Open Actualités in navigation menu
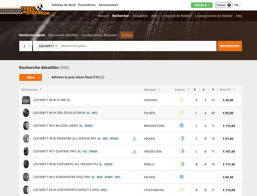Image resolution: width=257 pixels, height=196 pixels. (140, 16)
